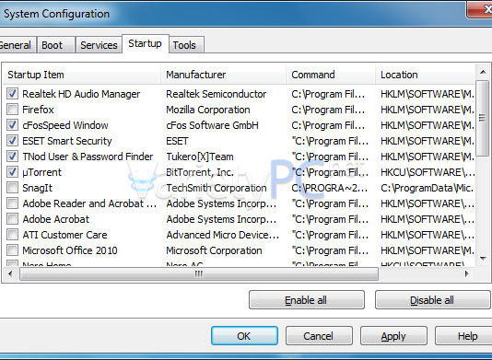Click the vertical scrollbar thumb
The image size is (492, 360).
click(x=483, y=118)
